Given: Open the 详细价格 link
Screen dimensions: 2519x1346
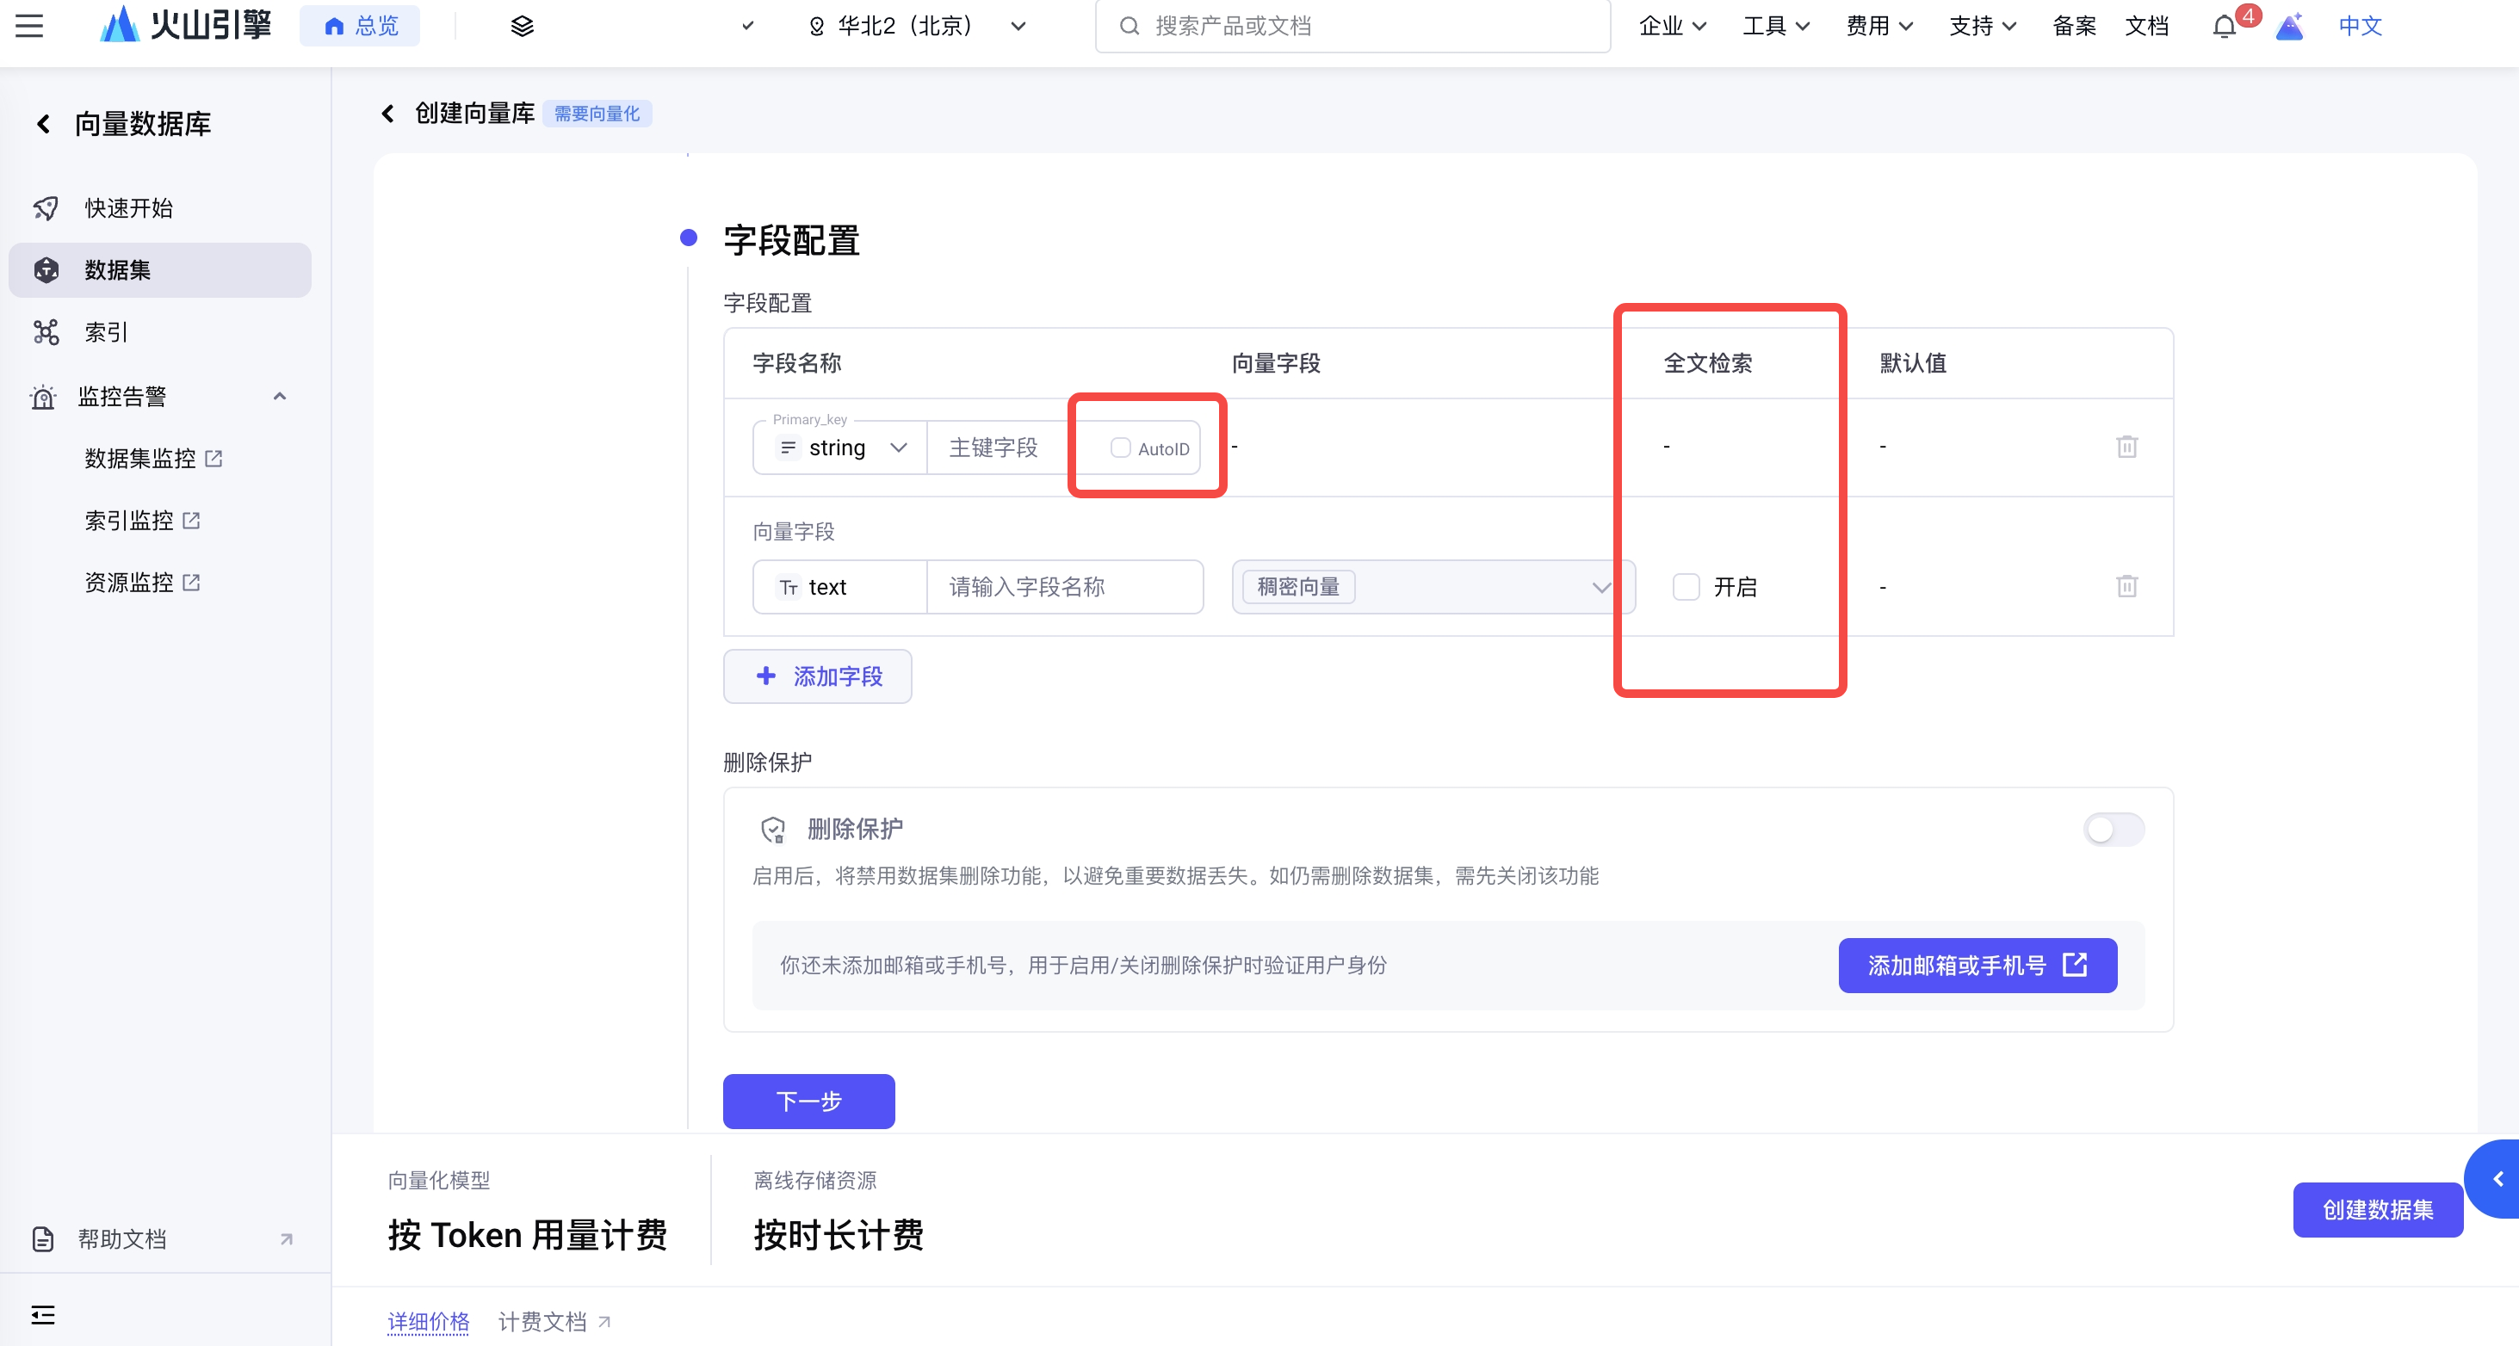Looking at the screenshot, I should click(x=427, y=1322).
